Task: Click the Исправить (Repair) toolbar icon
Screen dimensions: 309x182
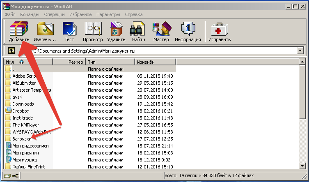Action: (219, 30)
